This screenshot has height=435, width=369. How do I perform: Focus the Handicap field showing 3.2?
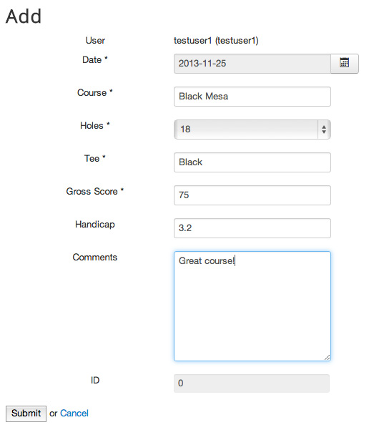(x=252, y=228)
